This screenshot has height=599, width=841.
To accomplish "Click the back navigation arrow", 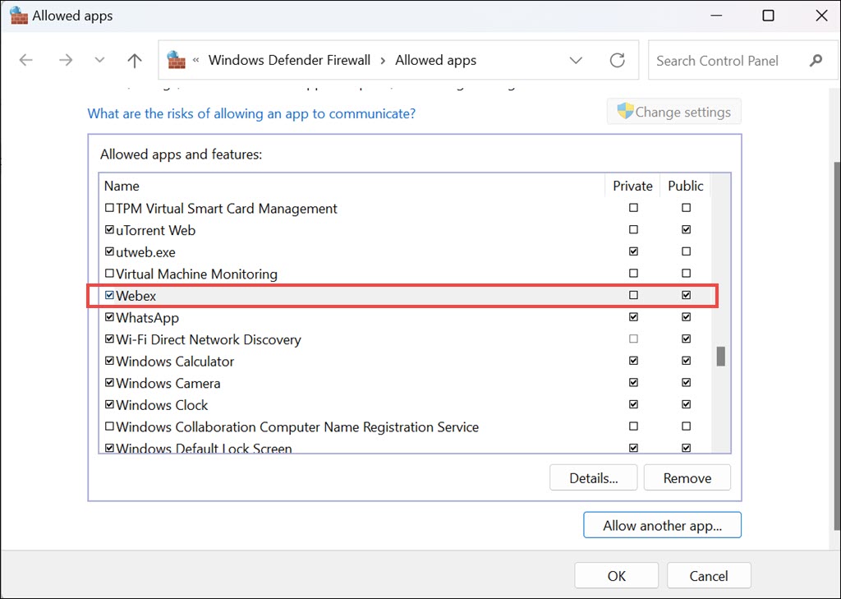I will pos(26,60).
